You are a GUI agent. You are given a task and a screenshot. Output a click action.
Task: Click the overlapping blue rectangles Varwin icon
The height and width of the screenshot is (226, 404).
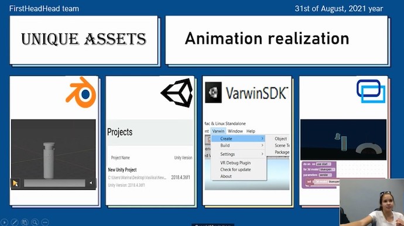pos(371,91)
